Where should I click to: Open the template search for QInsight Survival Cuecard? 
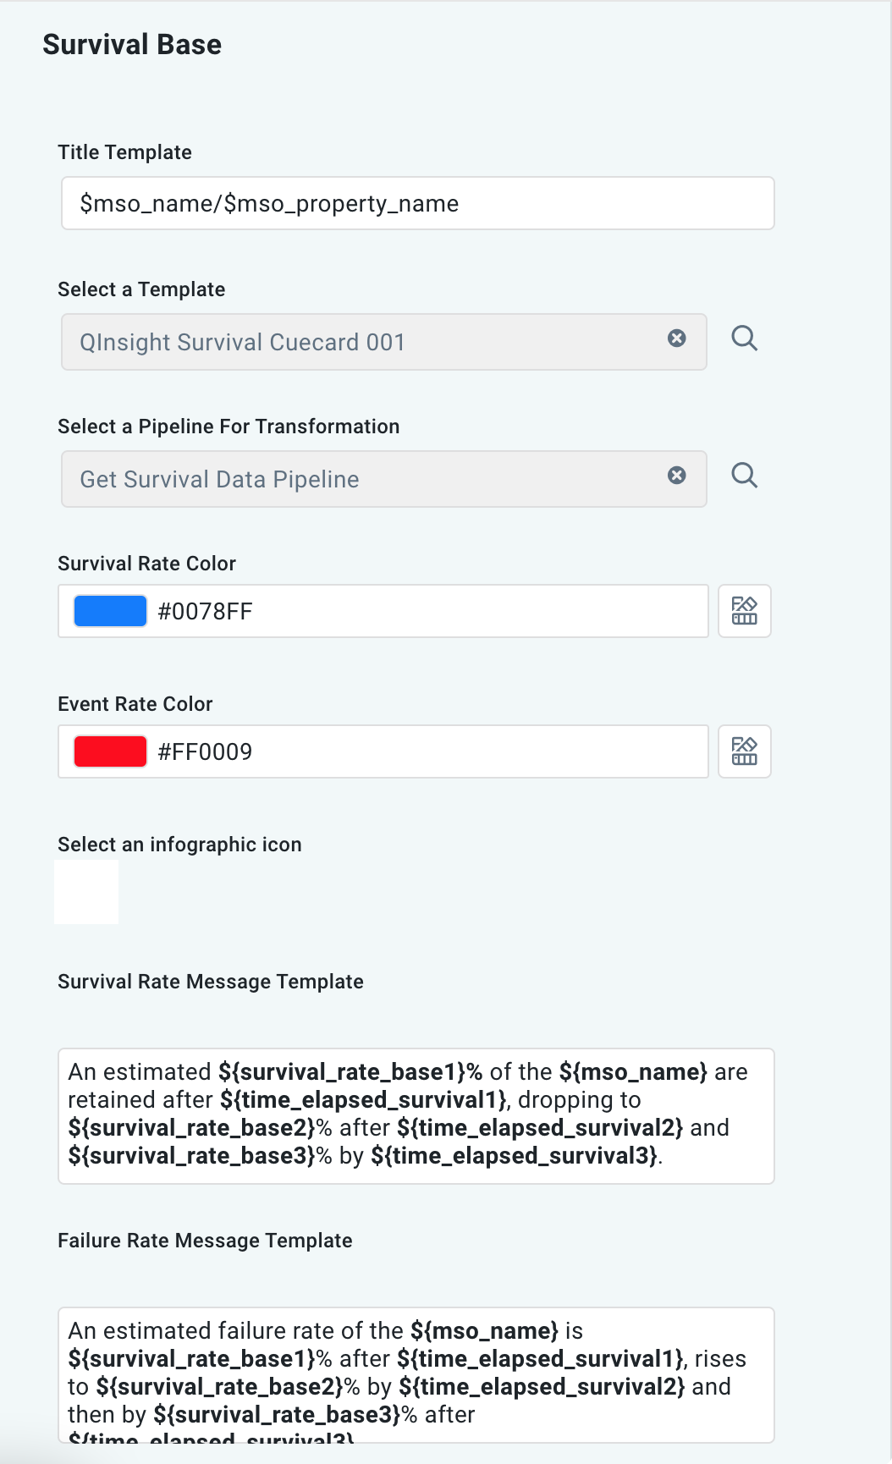745,339
